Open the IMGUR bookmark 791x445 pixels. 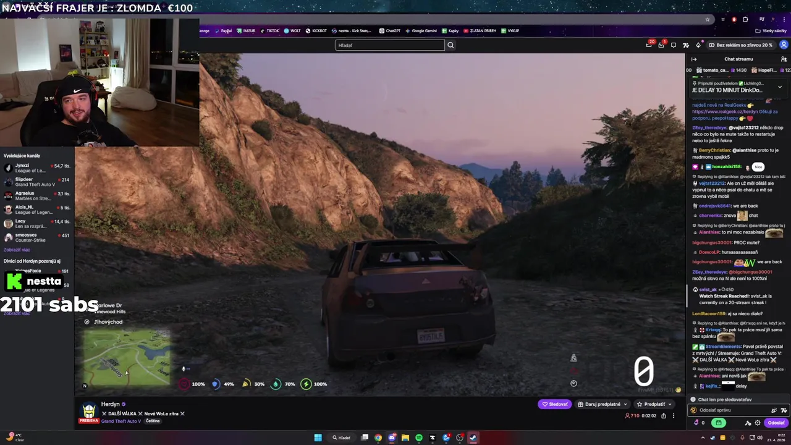246,31
